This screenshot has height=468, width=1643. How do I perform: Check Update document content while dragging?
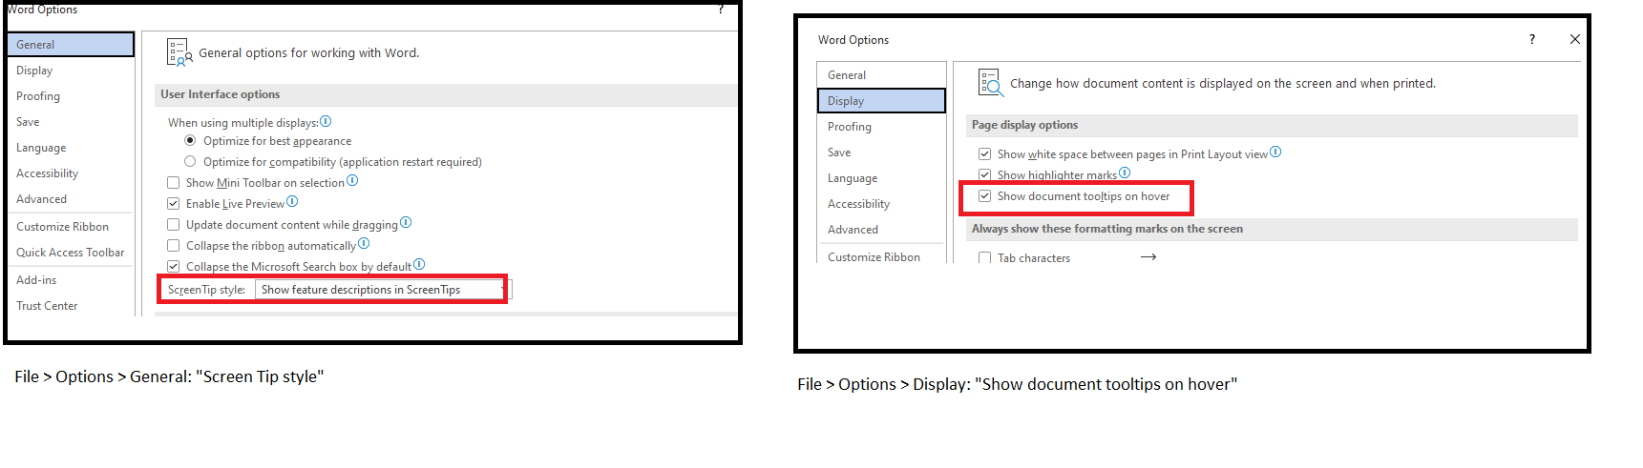pos(173,224)
